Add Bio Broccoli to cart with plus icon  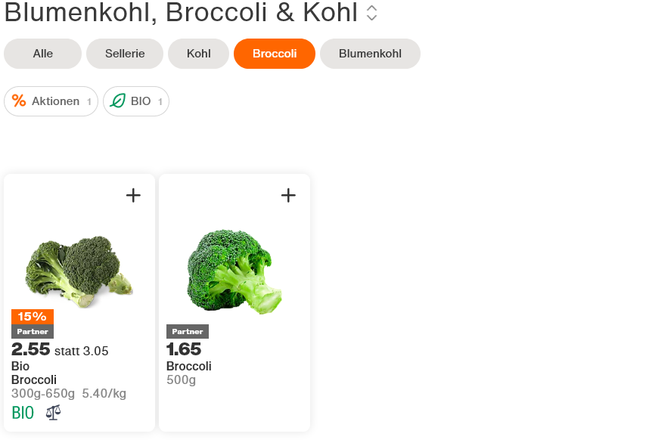pyautogui.click(x=133, y=196)
